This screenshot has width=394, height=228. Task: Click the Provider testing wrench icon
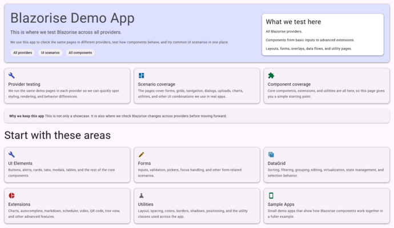(x=11, y=75)
